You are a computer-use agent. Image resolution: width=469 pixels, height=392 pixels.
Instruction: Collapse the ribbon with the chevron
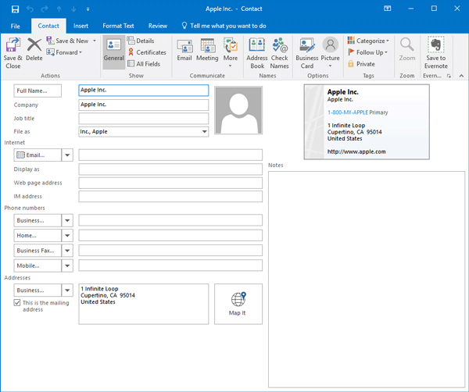(x=461, y=76)
